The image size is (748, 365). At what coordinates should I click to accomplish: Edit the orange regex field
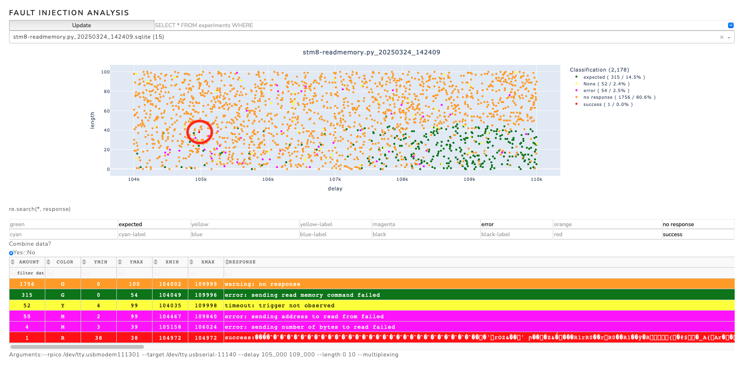607,224
